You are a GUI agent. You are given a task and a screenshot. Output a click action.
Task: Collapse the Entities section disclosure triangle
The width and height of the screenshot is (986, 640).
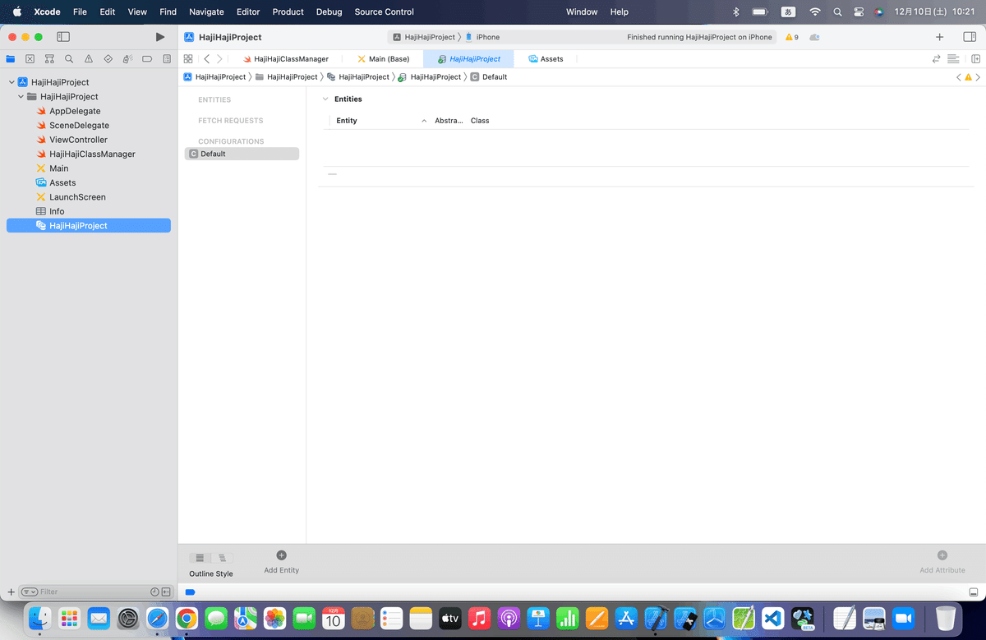tap(325, 99)
